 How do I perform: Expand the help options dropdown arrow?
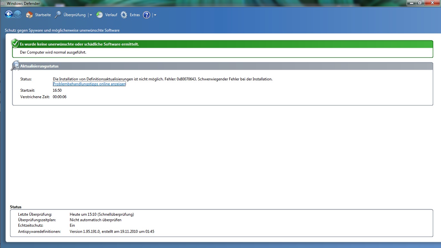click(x=155, y=15)
